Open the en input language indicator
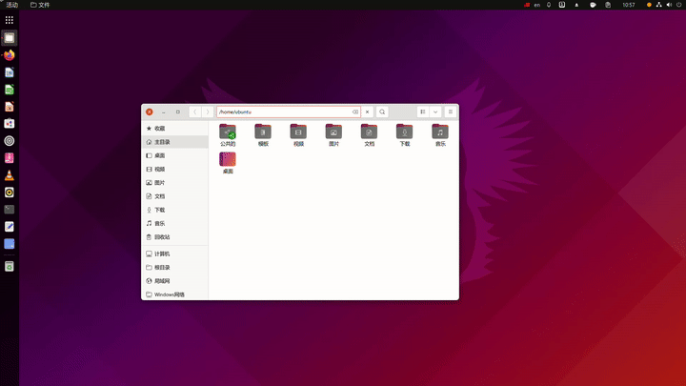 [x=536, y=5]
